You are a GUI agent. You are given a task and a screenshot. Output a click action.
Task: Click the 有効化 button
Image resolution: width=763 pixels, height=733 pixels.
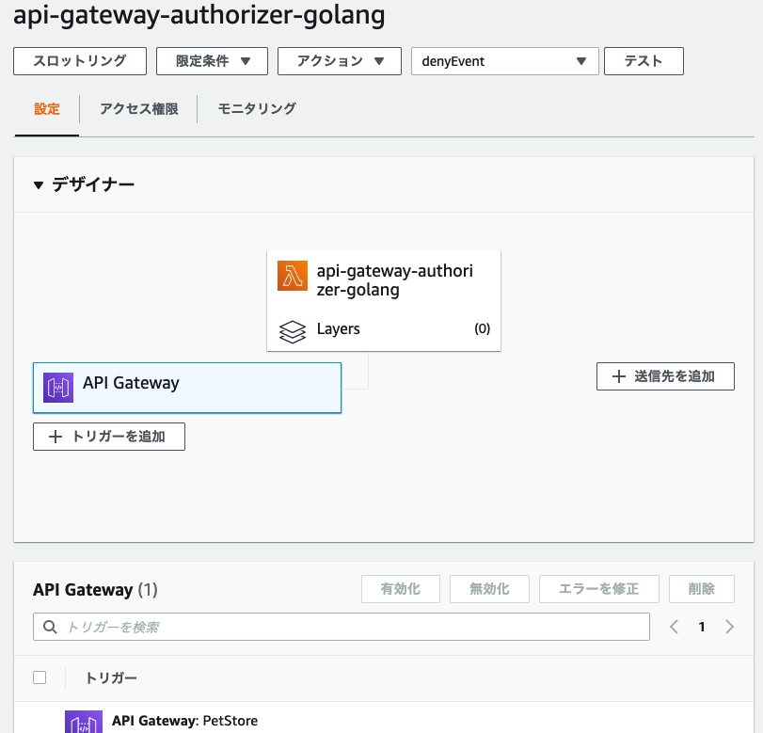(x=401, y=589)
